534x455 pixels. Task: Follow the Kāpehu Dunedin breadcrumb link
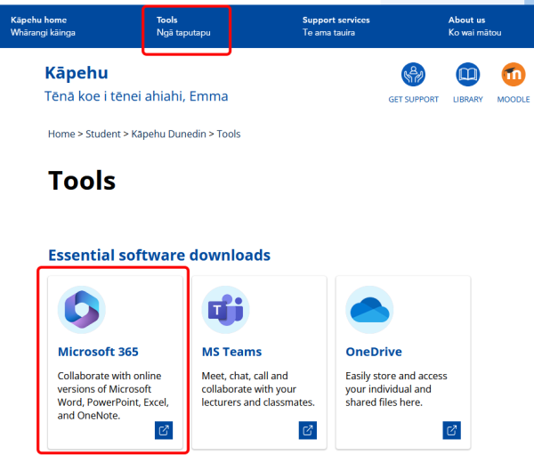pos(168,134)
